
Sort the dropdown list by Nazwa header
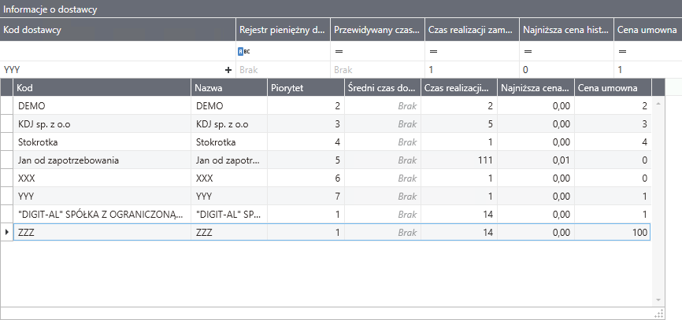coord(228,87)
